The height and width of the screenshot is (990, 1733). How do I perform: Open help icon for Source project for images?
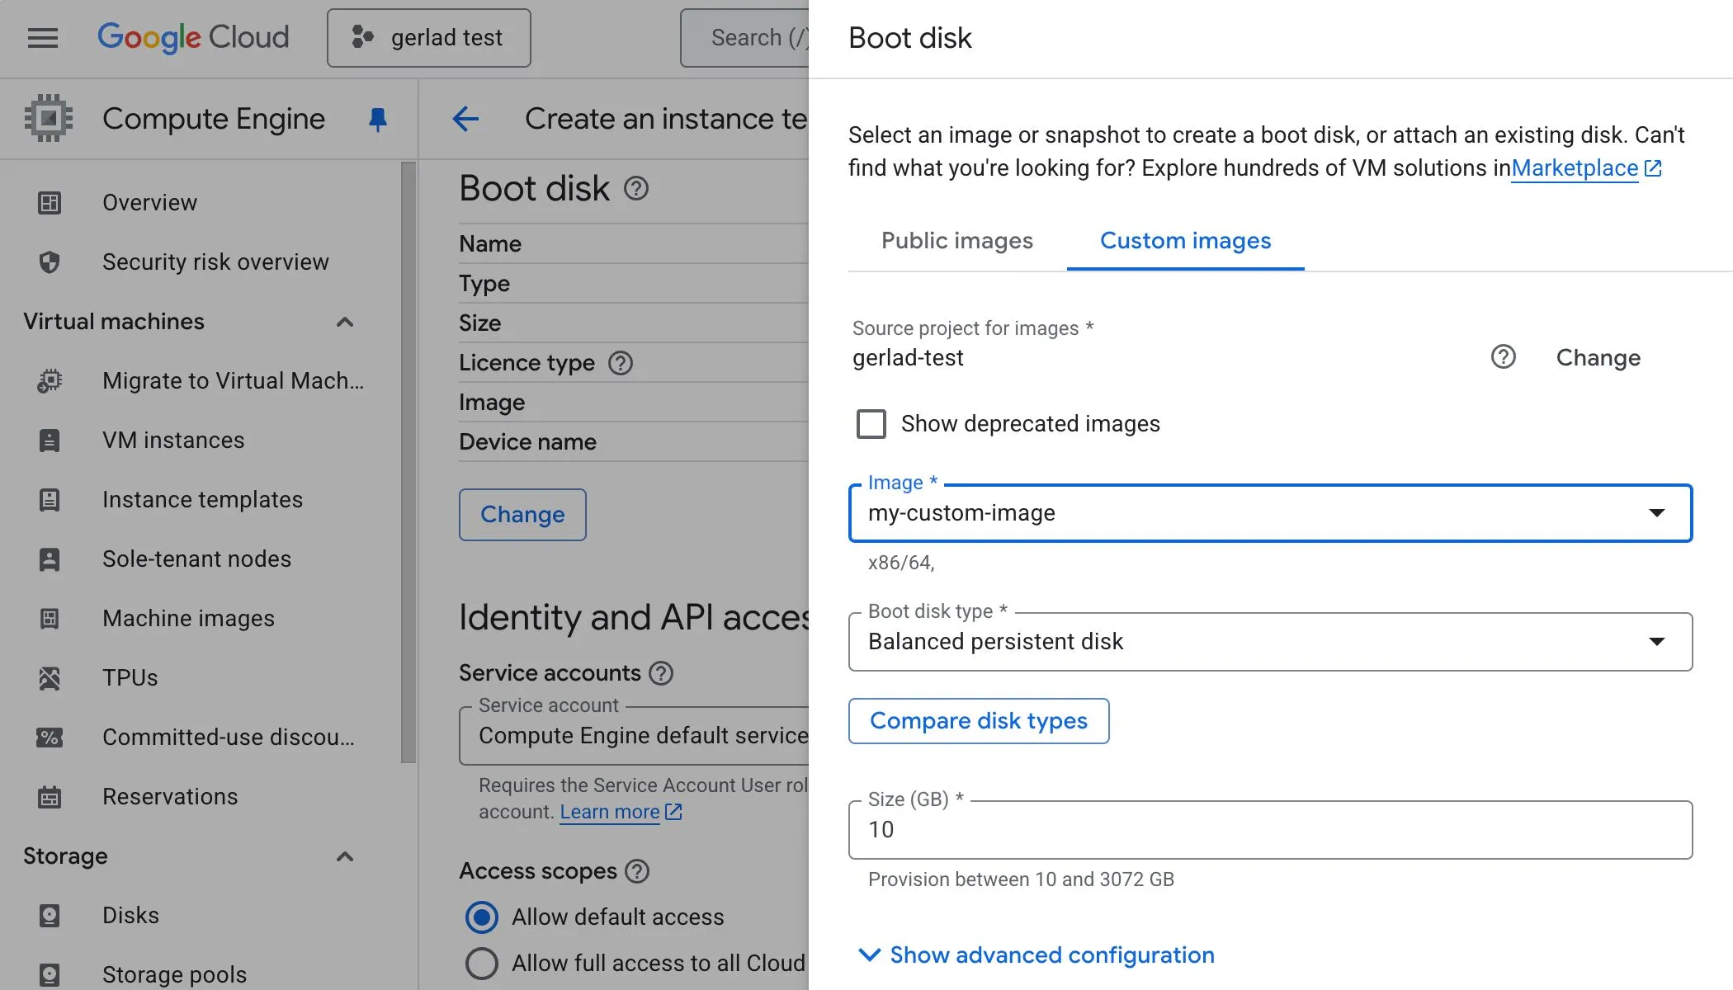click(x=1504, y=357)
